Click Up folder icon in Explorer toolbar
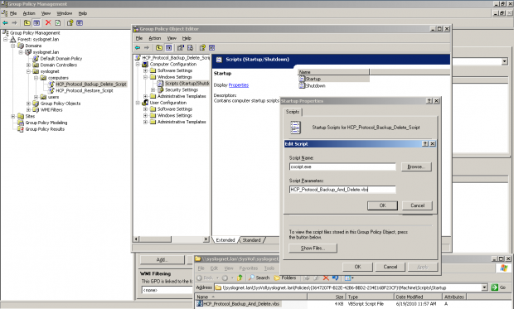Image resolution: width=514 pixels, height=309 pixels. pos(240,278)
